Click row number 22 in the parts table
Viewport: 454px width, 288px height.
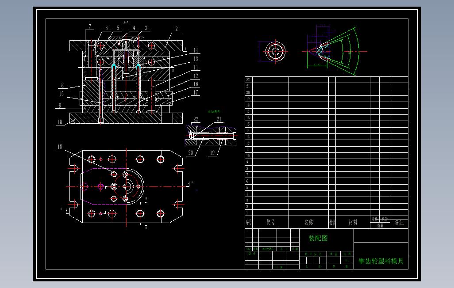tap(248, 80)
